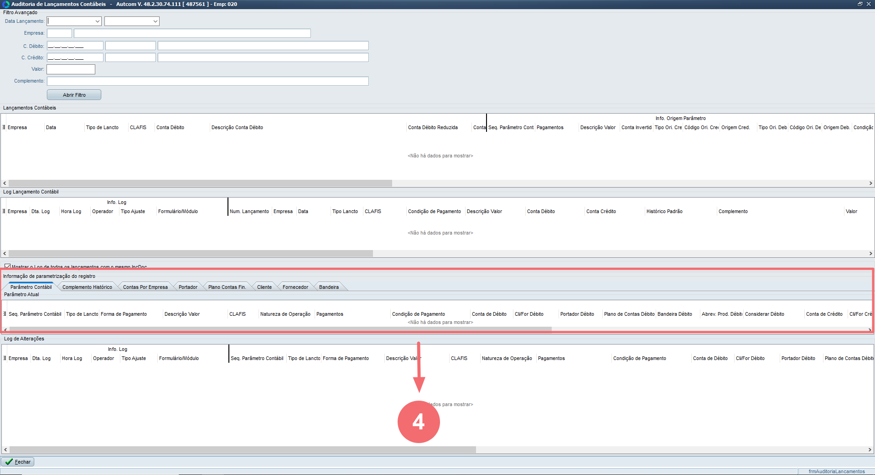Open the Contas Por Empresa tab
The image size is (875, 475).
(x=145, y=287)
